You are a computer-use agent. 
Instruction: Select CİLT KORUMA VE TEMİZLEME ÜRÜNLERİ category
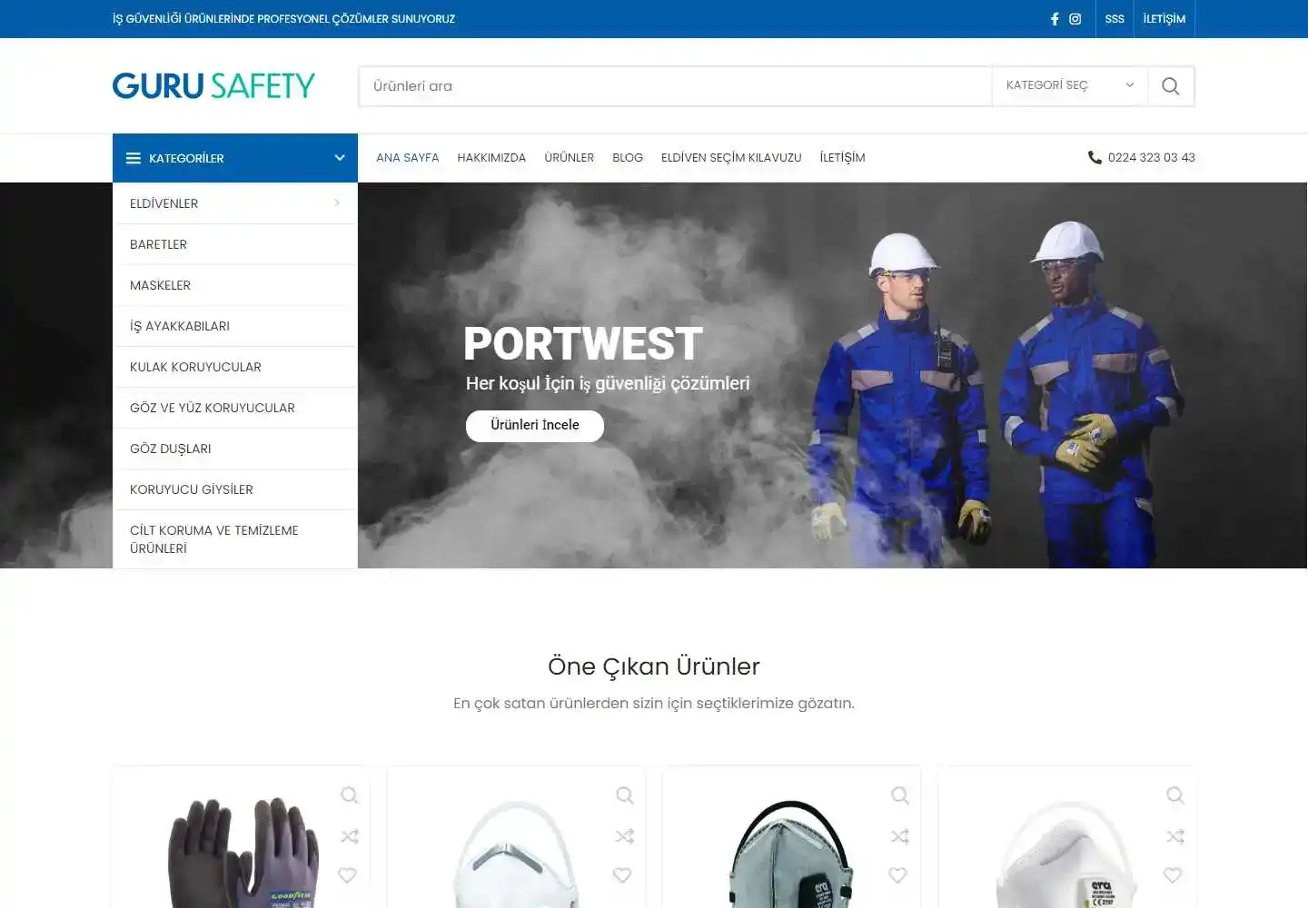[x=235, y=539]
